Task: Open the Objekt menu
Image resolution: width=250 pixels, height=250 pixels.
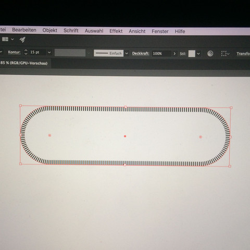Action: point(50,30)
